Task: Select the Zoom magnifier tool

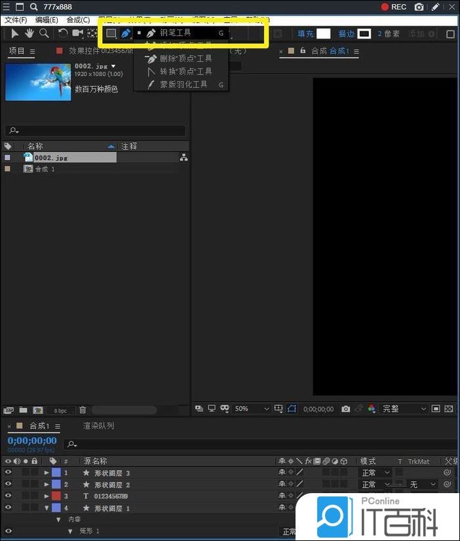Action: pos(44,33)
